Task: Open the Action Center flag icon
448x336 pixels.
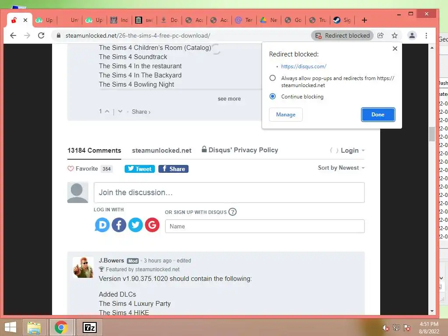Action: [407, 328]
